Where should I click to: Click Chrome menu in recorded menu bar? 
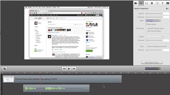coord(30,7)
